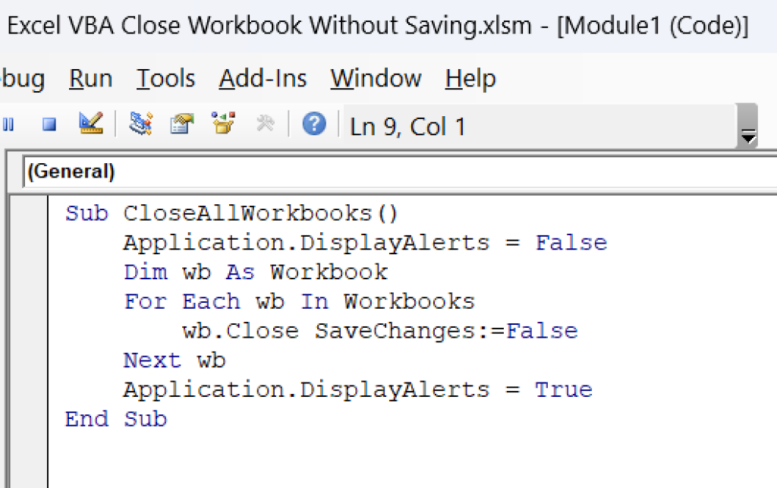Open the Project Explorer icon
Viewport: 777px width, 488px height.
[141, 123]
